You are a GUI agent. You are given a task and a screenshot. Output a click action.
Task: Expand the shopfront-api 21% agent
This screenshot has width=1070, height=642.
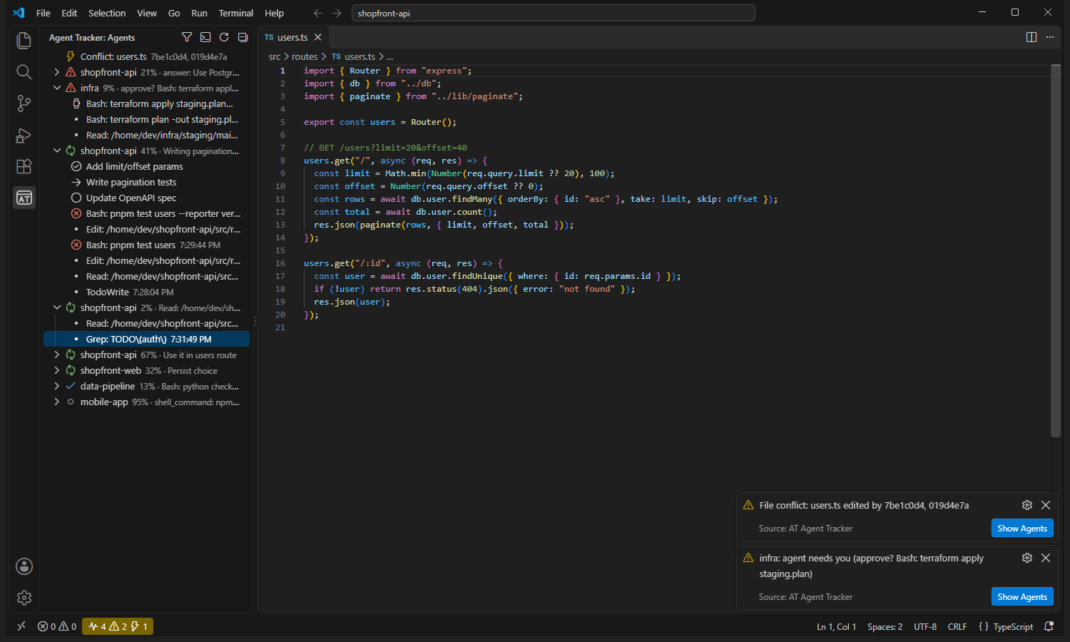pos(57,72)
